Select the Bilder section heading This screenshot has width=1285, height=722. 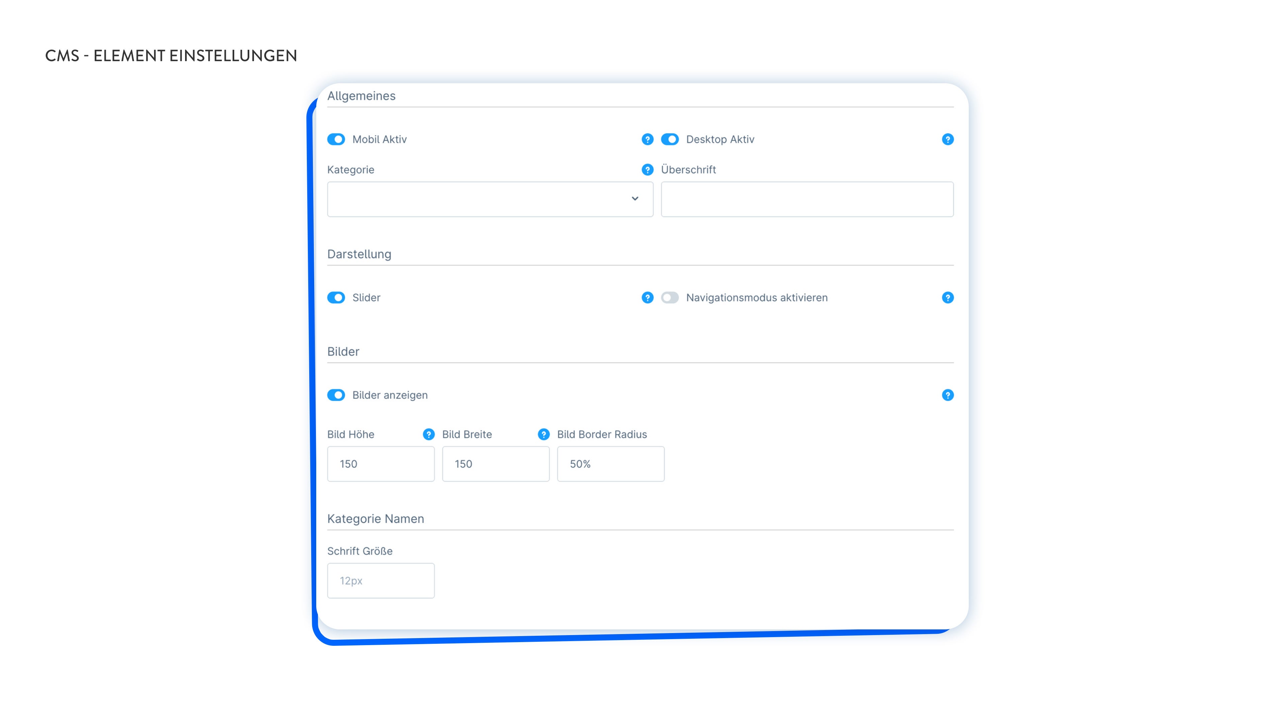tap(343, 352)
